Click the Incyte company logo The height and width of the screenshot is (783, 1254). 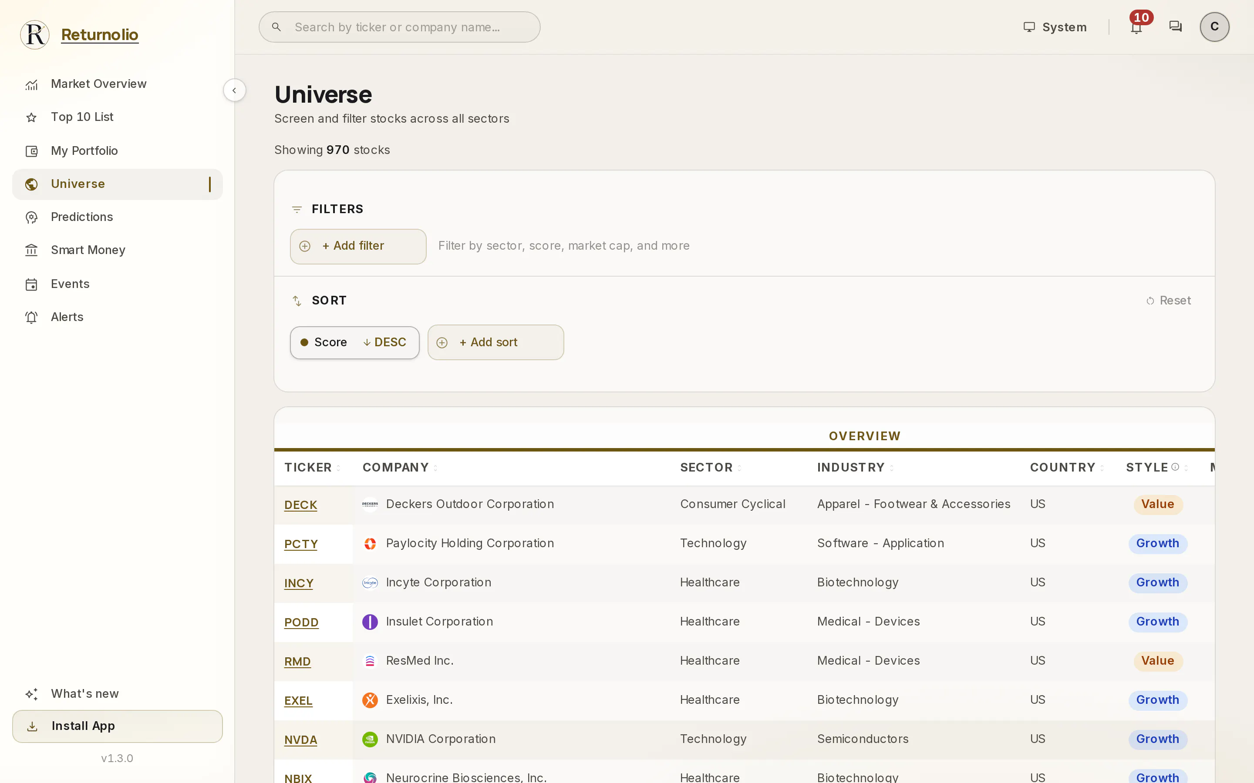370,582
